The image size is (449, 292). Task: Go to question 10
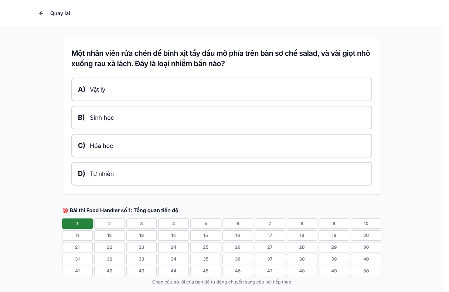coord(366,224)
